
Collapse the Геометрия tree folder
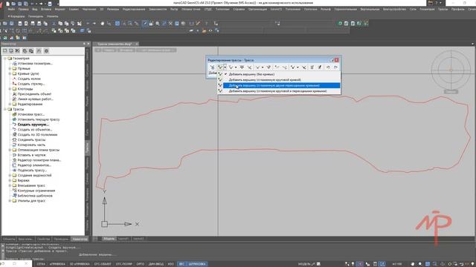coord(5,59)
